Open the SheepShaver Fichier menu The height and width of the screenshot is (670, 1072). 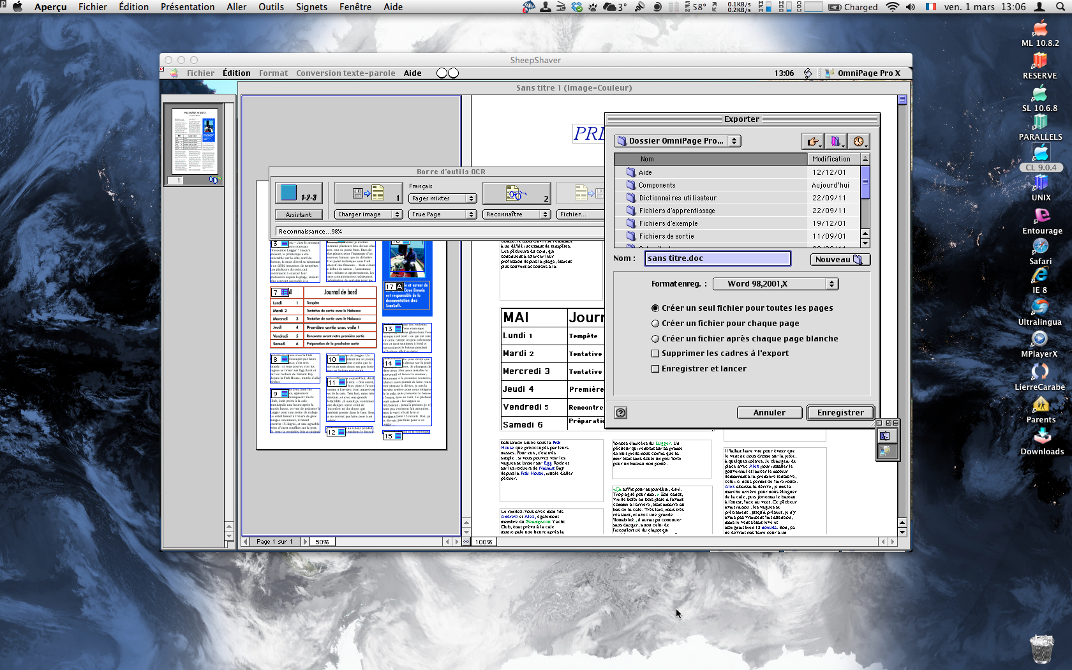pos(200,73)
